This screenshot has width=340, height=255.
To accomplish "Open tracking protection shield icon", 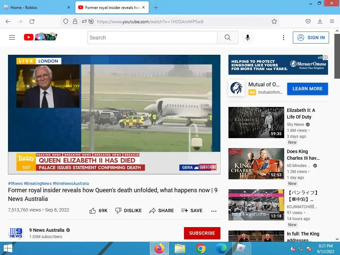I will 66,22.
